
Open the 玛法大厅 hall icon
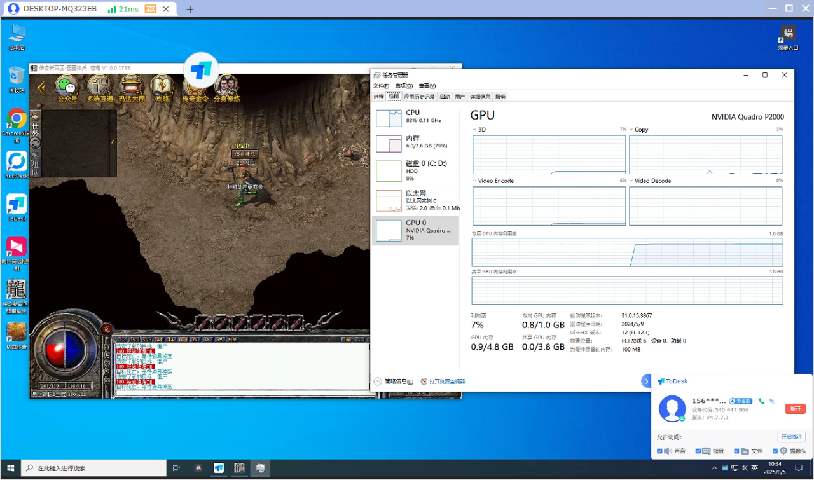132,87
